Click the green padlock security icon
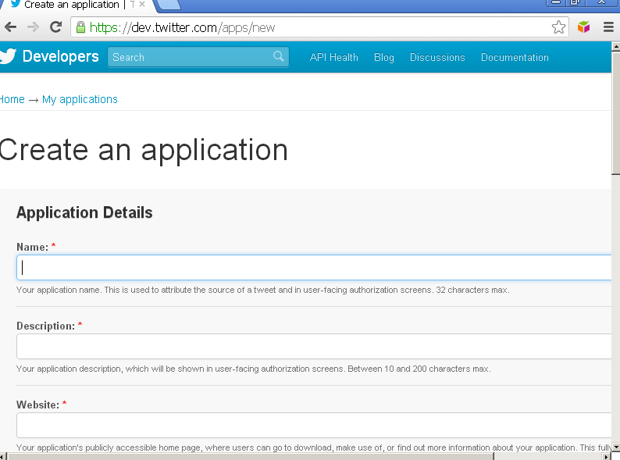This screenshot has height=460, width=620. 80,27
